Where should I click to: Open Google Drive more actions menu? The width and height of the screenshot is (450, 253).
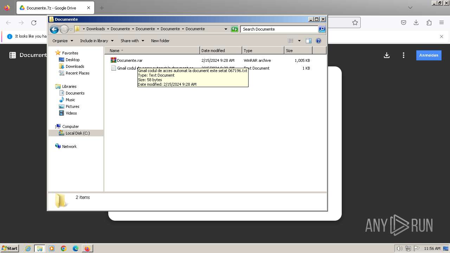click(x=404, y=55)
